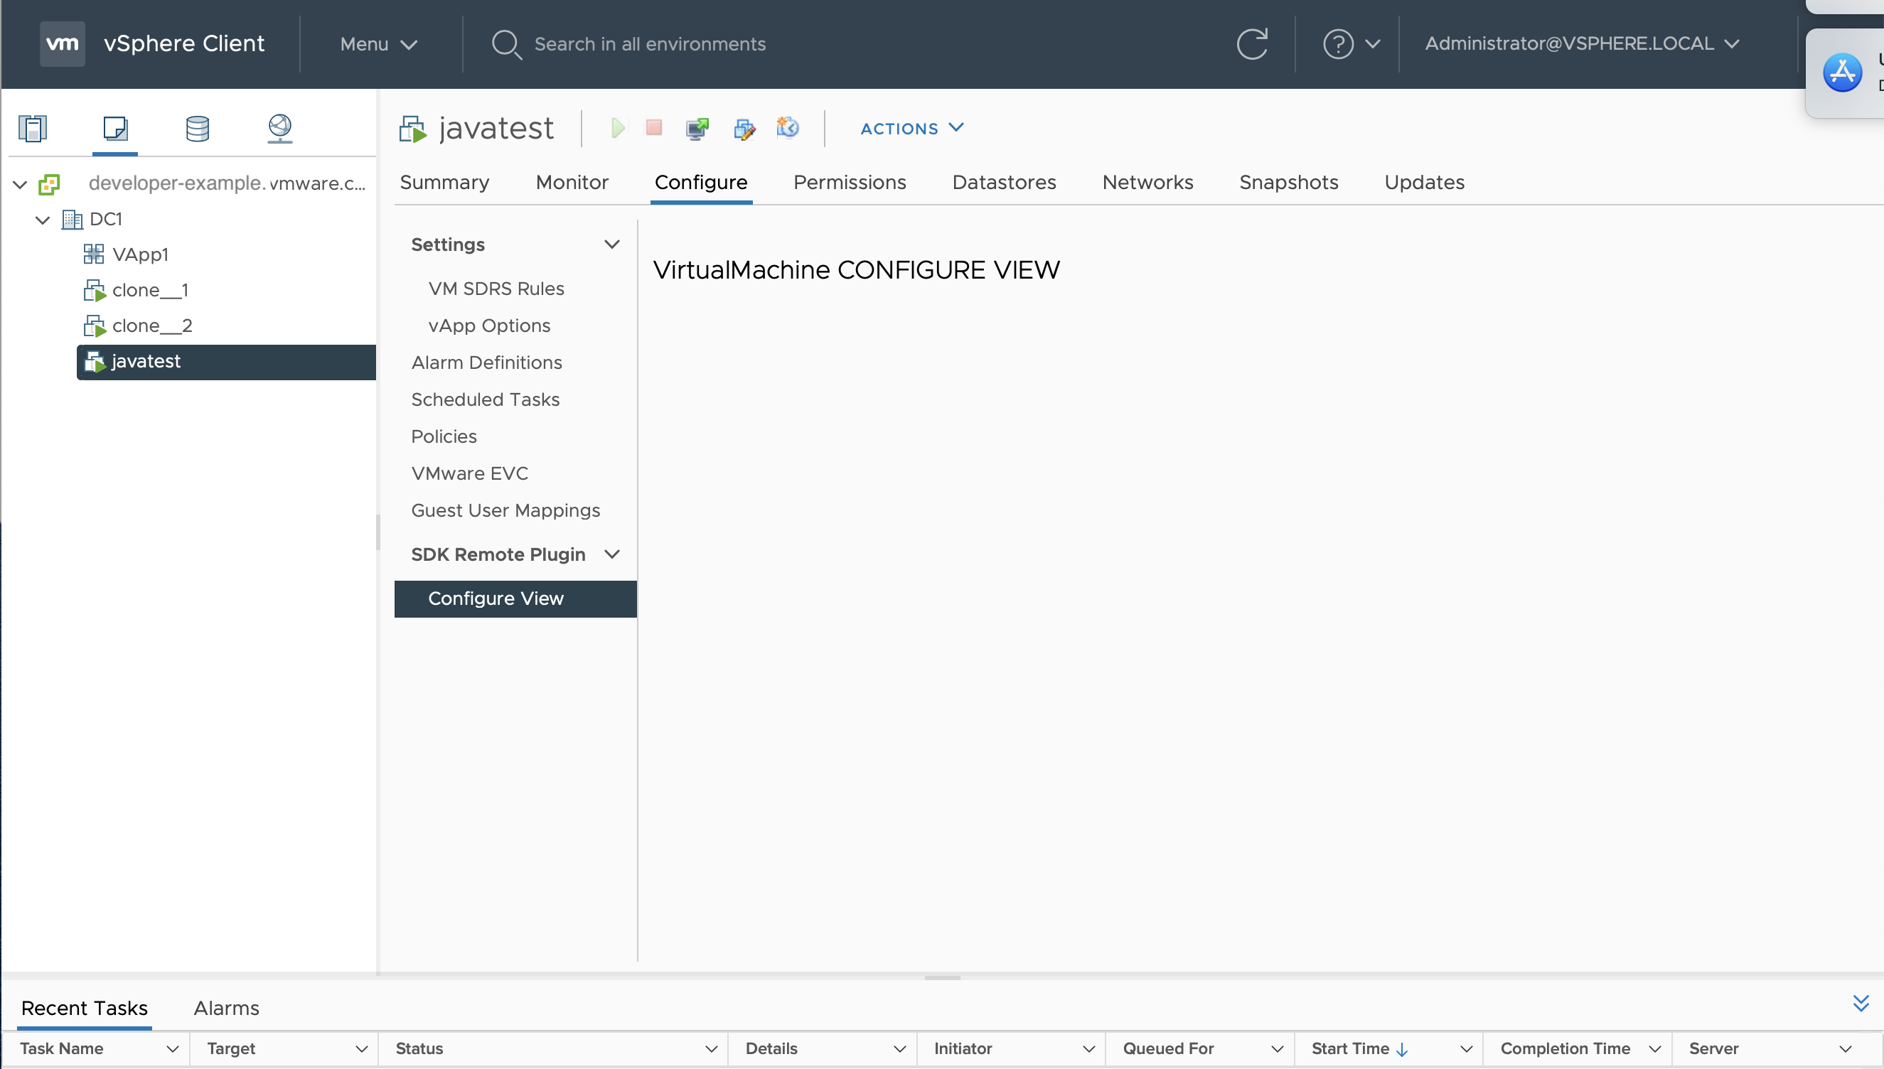This screenshot has width=1884, height=1069.
Task: Open Target column filter dropdown
Action: pos(361,1049)
